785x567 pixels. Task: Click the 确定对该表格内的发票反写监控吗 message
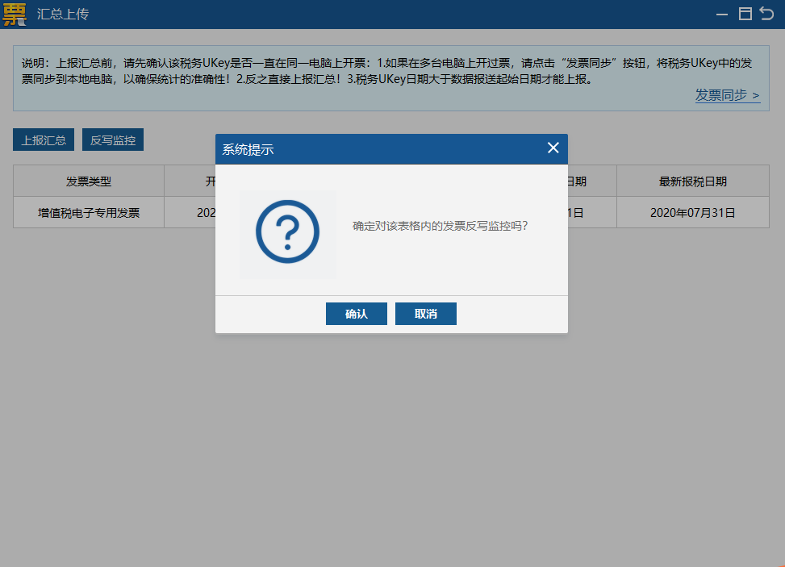point(441,226)
